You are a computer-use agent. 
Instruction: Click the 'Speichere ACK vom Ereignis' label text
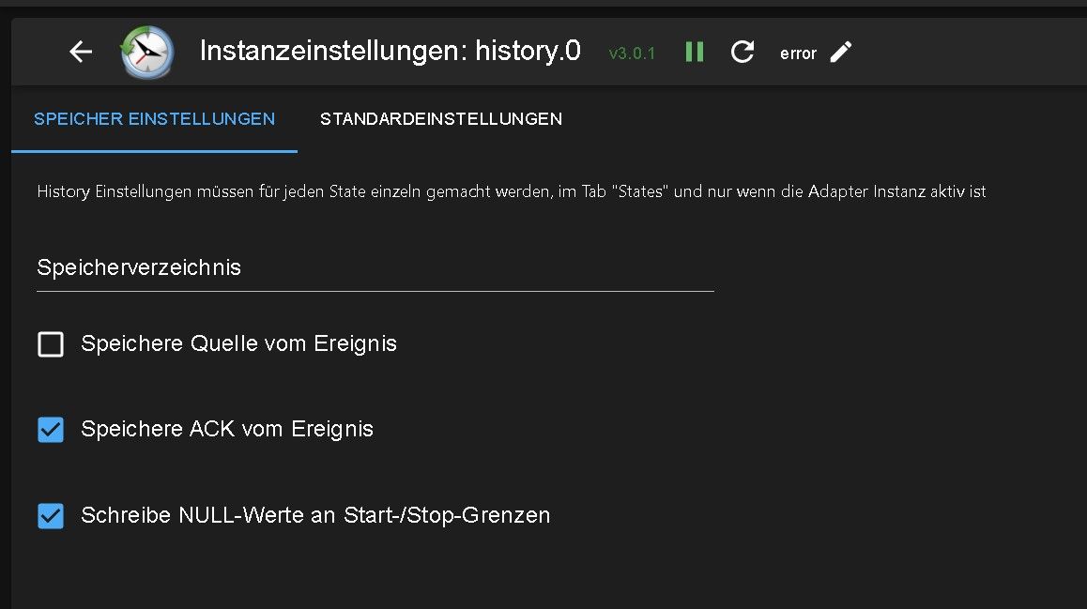(x=227, y=430)
